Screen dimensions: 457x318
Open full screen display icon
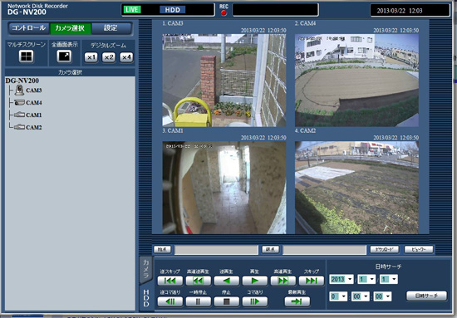click(x=64, y=56)
